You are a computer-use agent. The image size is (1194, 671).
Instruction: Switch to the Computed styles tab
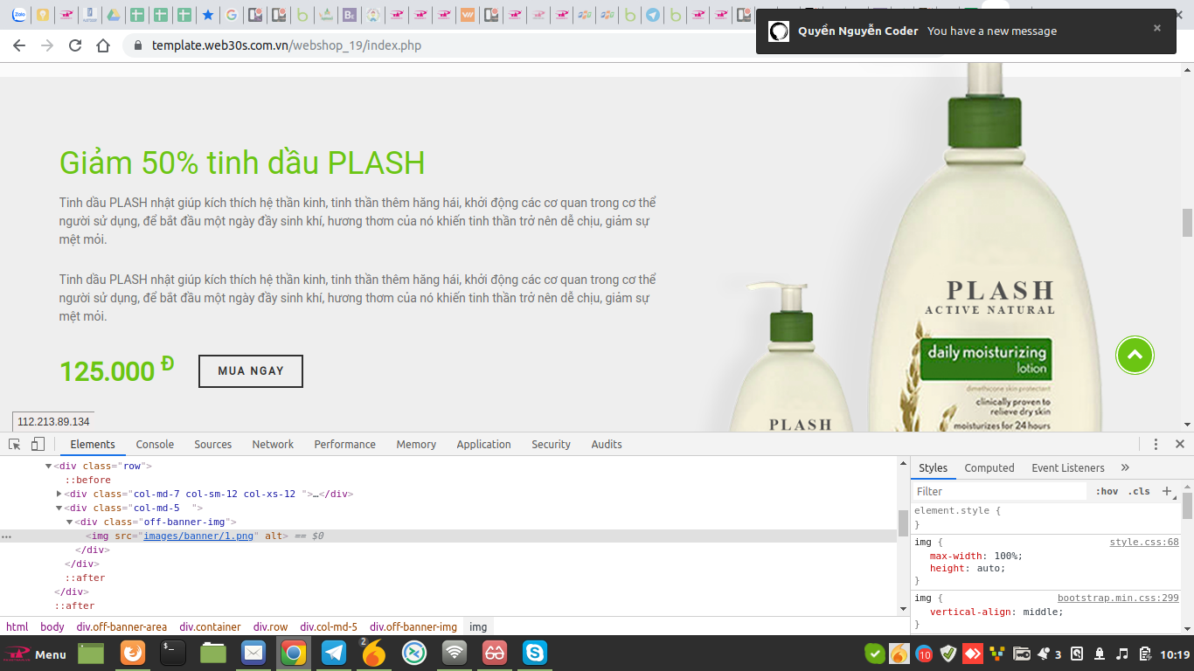pos(989,467)
